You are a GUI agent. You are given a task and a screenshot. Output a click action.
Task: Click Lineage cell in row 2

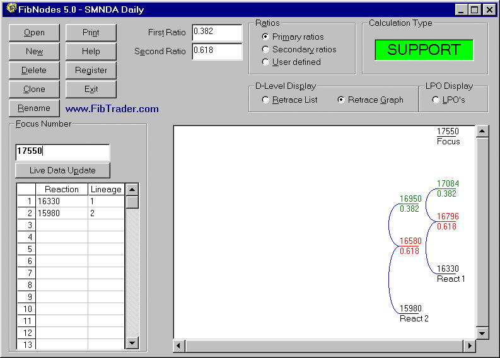[106, 213]
